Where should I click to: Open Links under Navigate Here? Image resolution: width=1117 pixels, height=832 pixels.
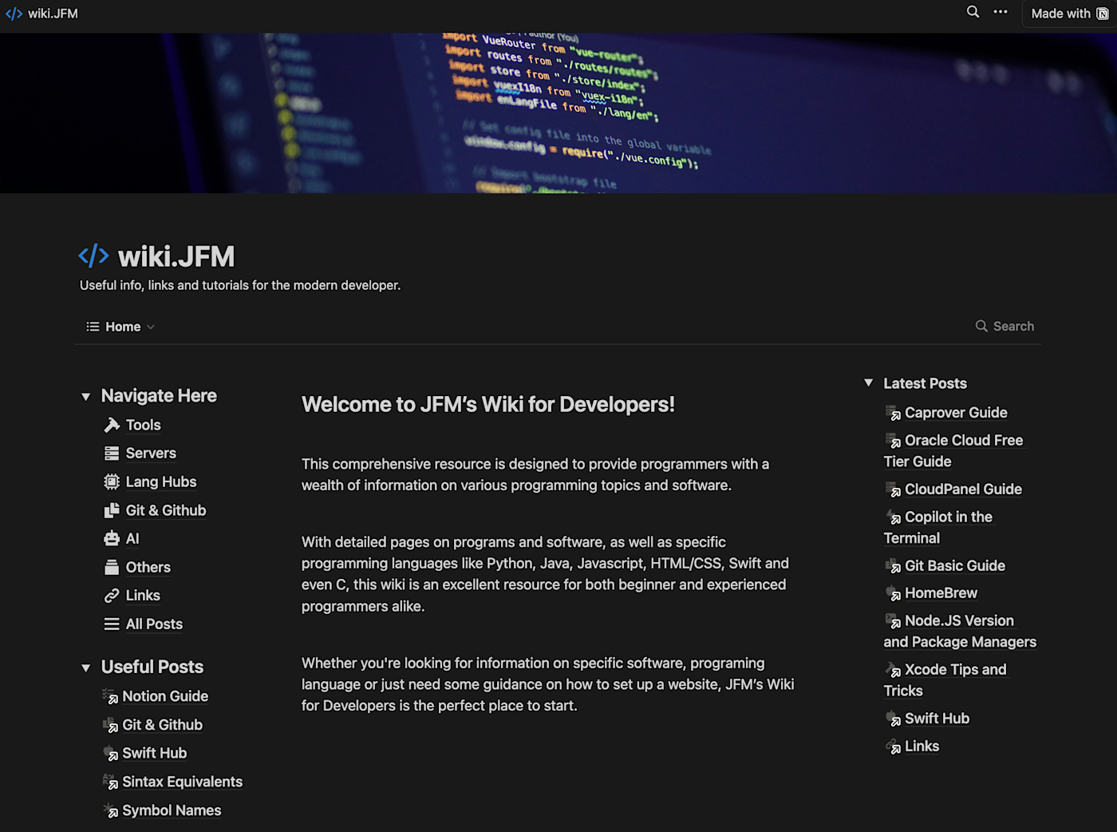143,596
